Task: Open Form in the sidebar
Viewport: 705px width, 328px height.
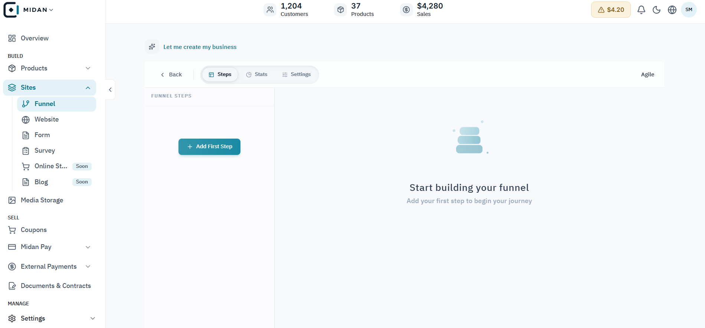Action: coord(56,135)
